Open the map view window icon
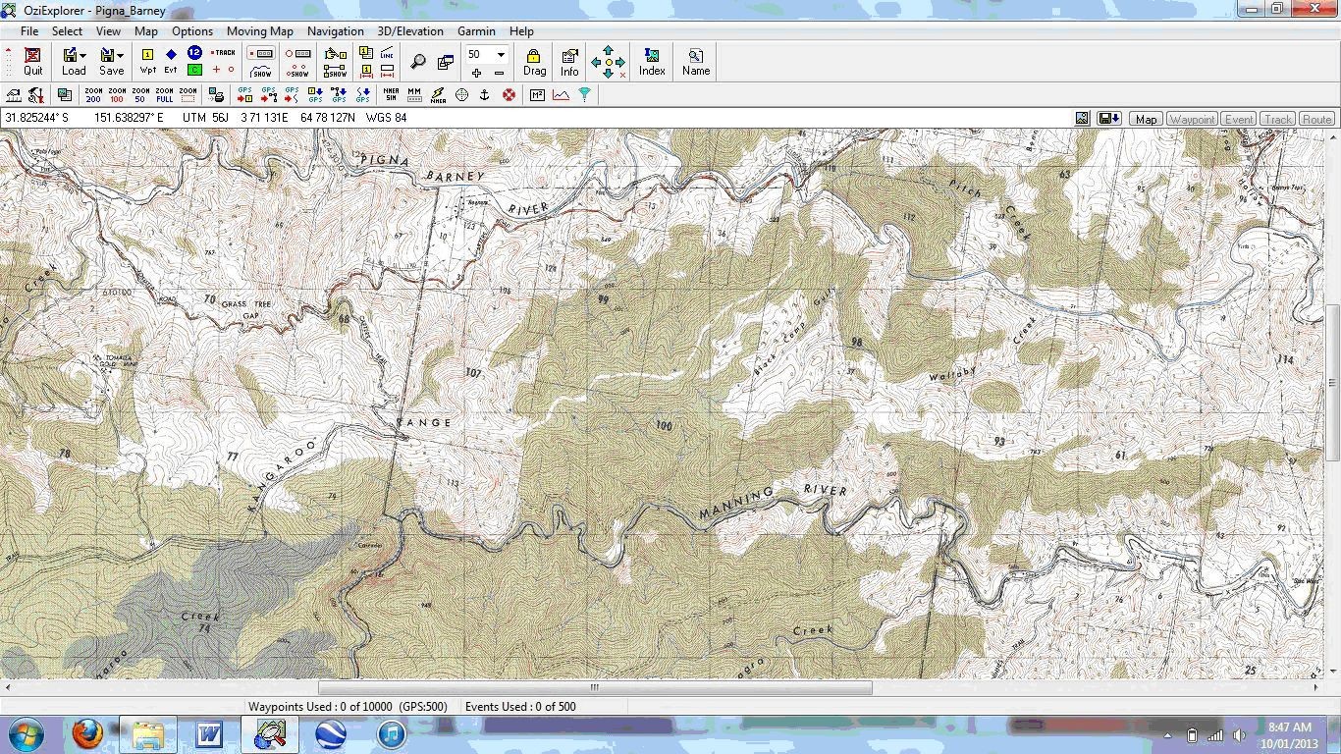 (446, 62)
